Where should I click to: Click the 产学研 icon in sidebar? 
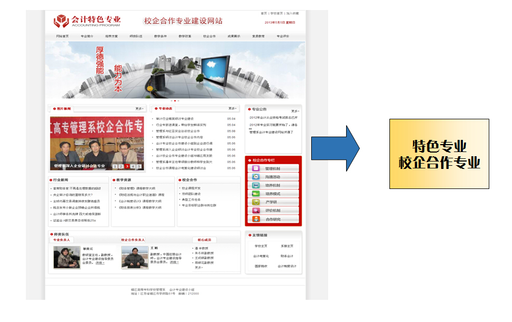[256, 202]
